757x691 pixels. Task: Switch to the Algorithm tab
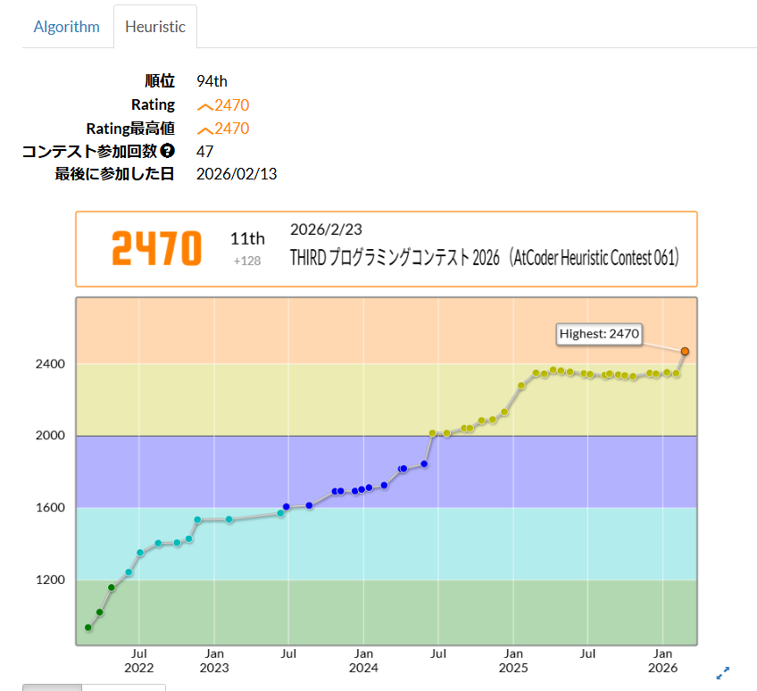point(67,27)
